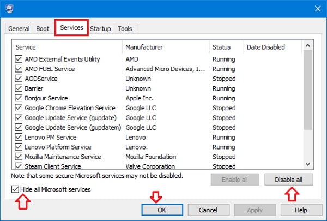
Task: Select the 'AODService' service name
Action: [x=41, y=79]
